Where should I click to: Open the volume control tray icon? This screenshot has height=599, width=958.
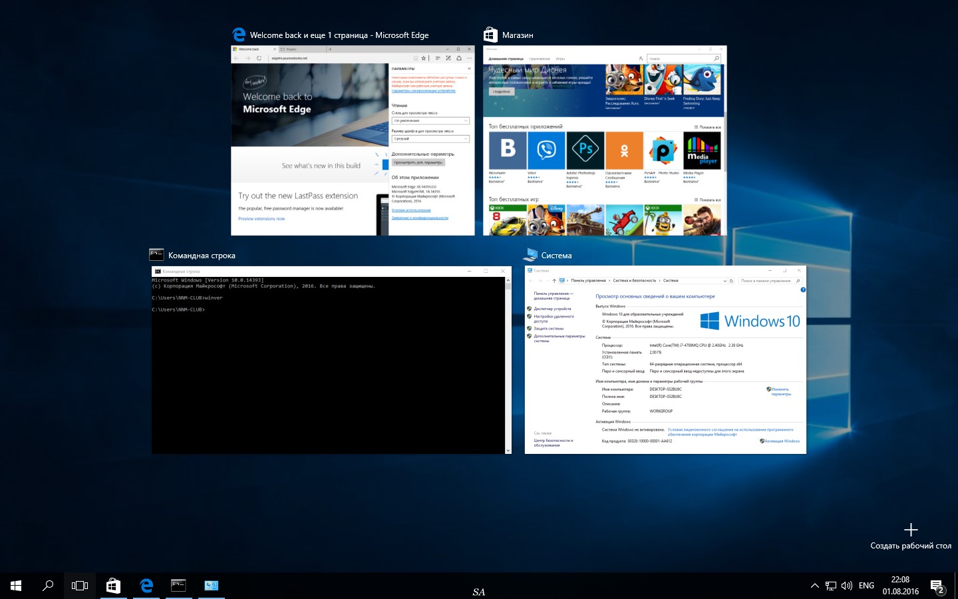point(847,586)
